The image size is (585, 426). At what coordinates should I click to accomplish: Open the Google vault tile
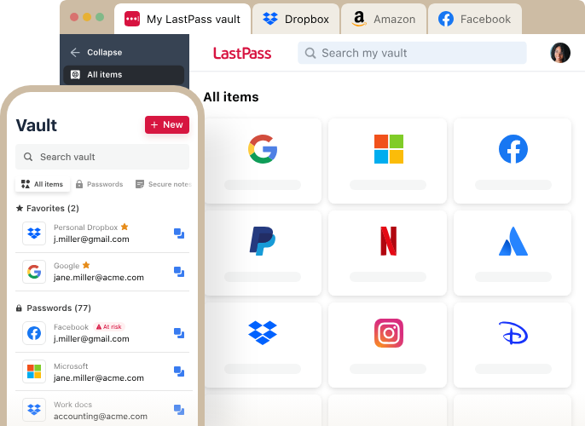point(263,160)
